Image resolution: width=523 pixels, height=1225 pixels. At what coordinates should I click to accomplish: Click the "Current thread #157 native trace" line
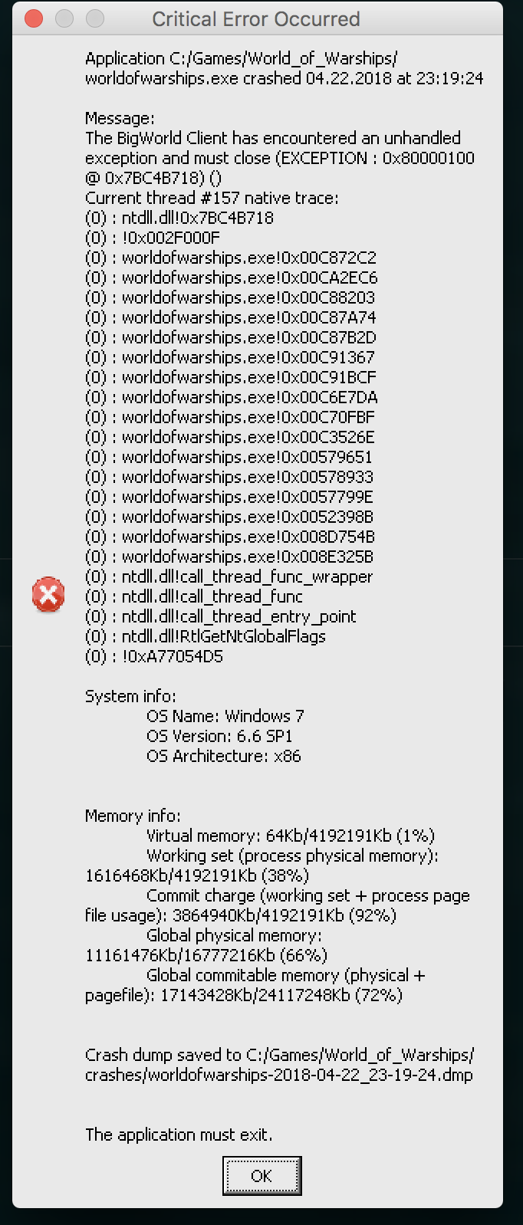click(x=212, y=198)
